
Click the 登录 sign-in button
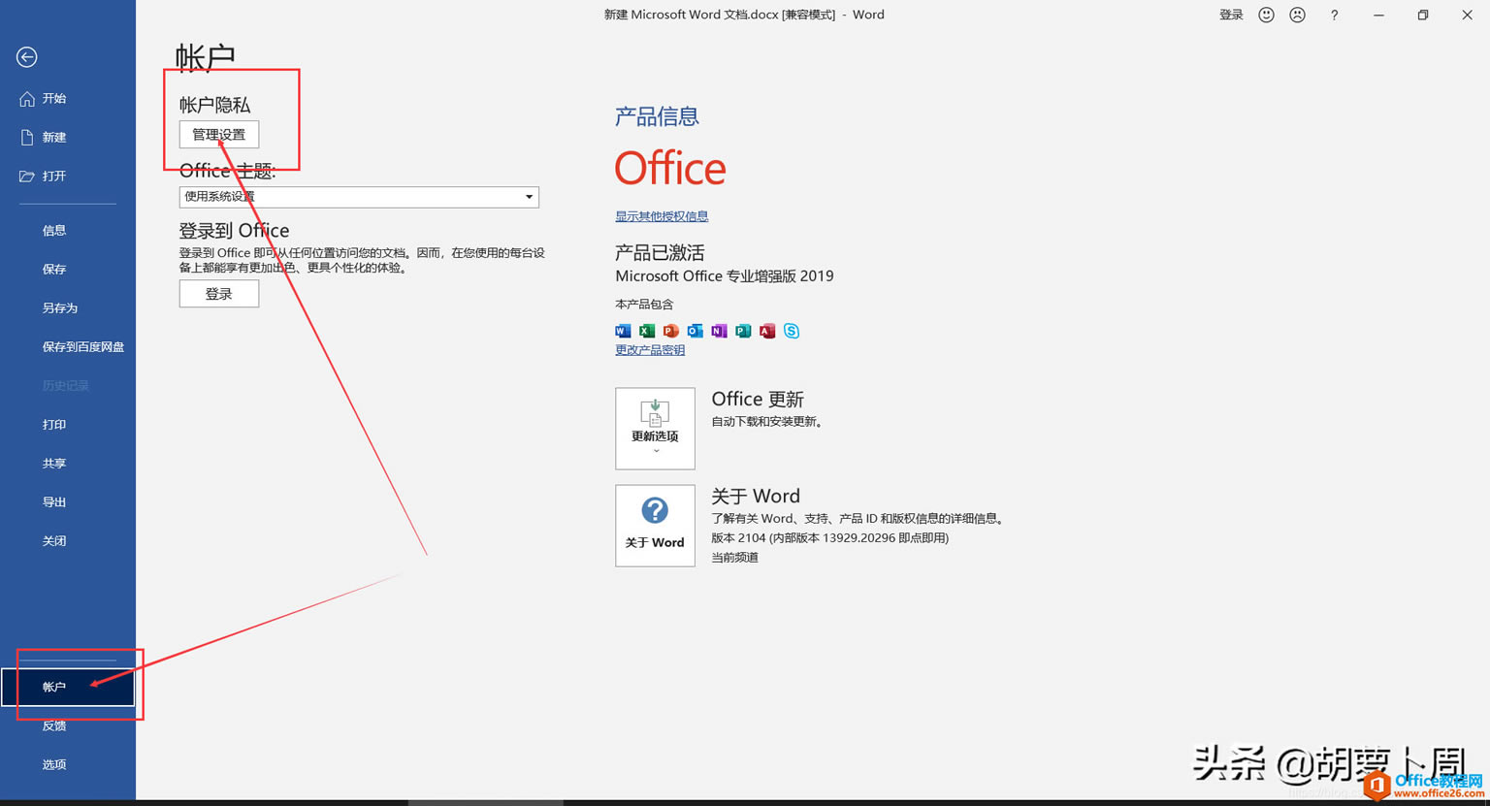pyautogui.click(x=218, y=293)
